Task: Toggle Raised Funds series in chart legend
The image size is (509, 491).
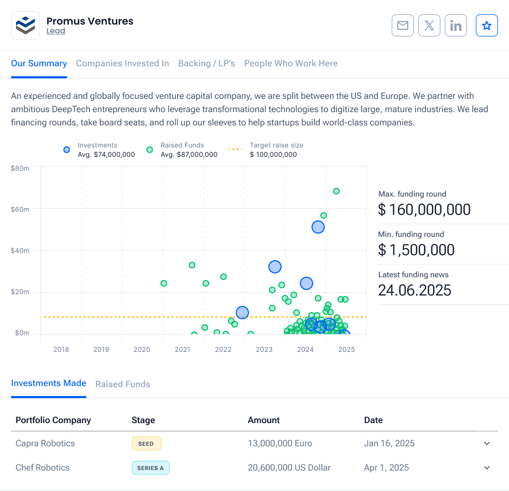Action: click(x=182, y=150)
